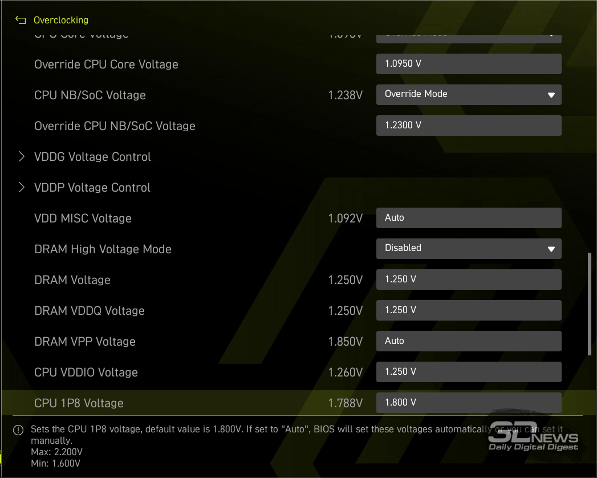Select the DRAM VPP Voltage Auto field
This screenshot has height=478, width=597.
pyautogui.click(x=468, y=341)
